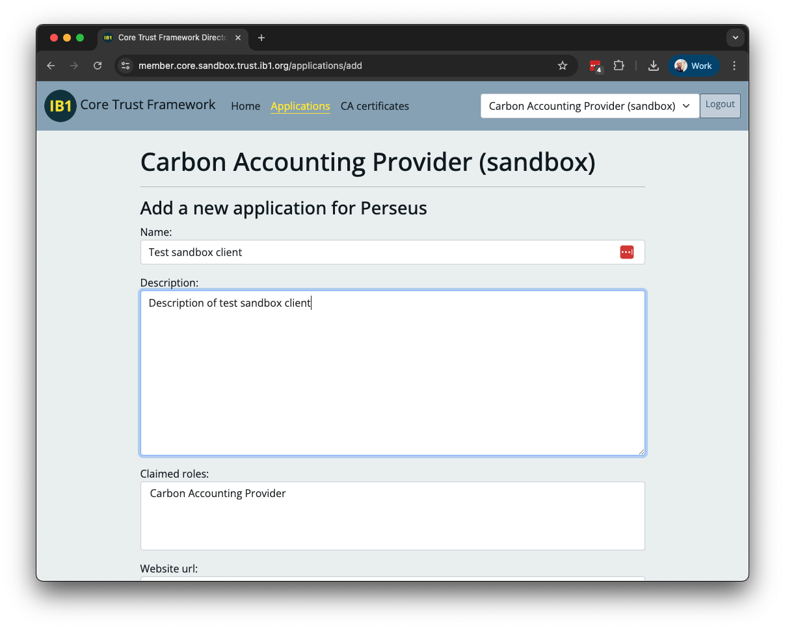The image size is (785, 629).
Task: Click the Description textarea resize handle
Action: [x=641, y=452]
